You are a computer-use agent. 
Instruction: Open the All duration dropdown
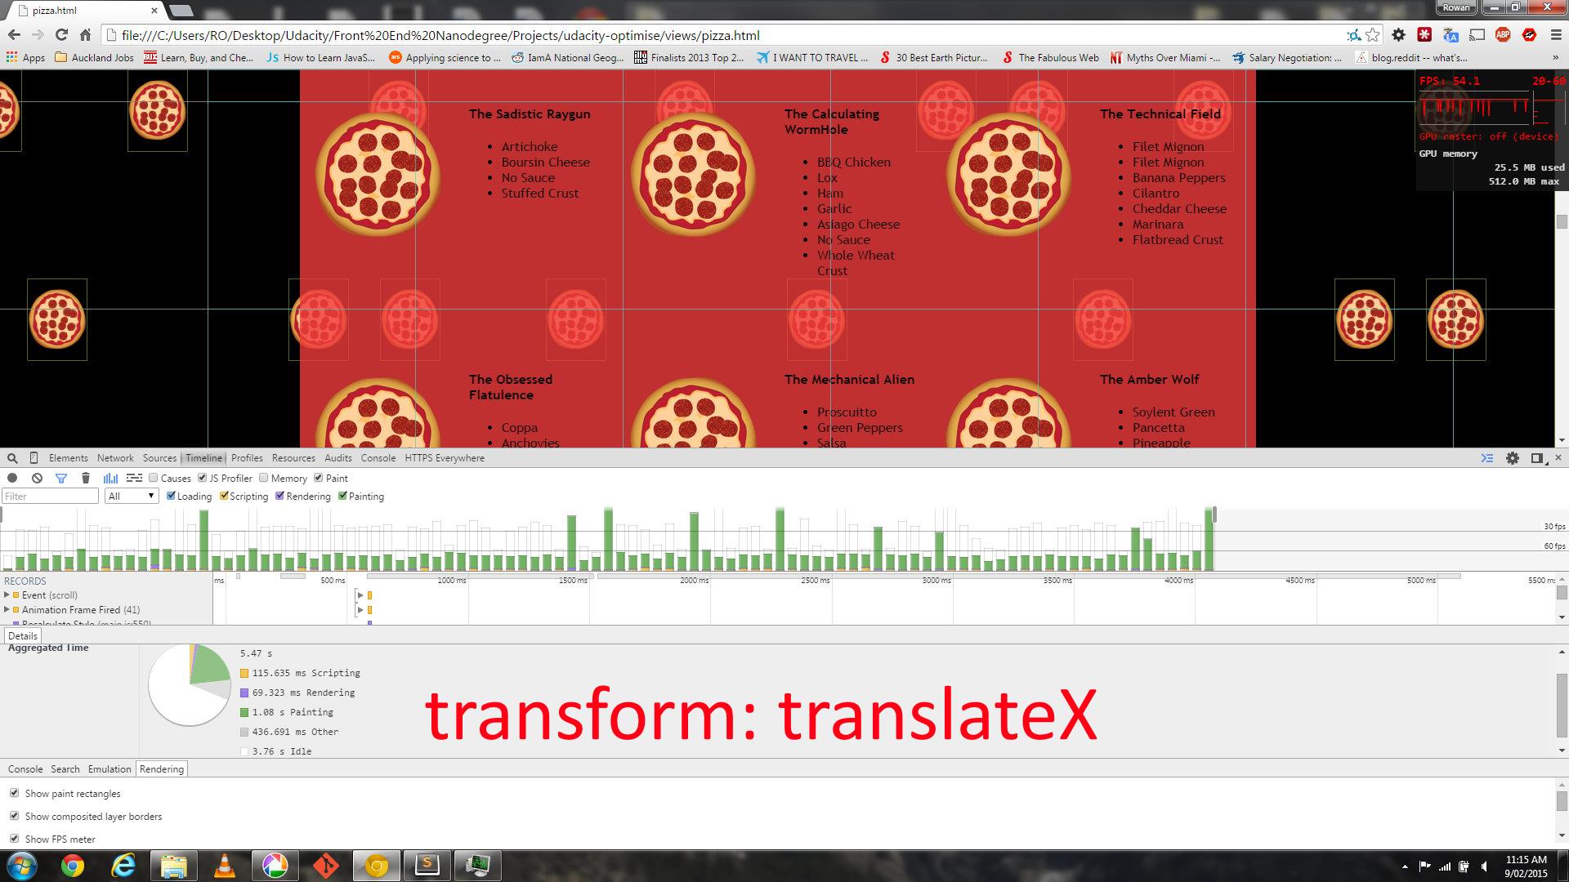tap(131, 496)
